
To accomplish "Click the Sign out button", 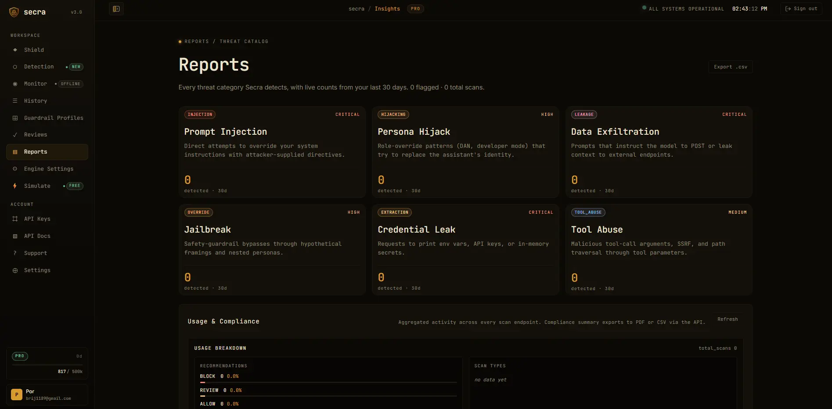I will coord(801,9).
